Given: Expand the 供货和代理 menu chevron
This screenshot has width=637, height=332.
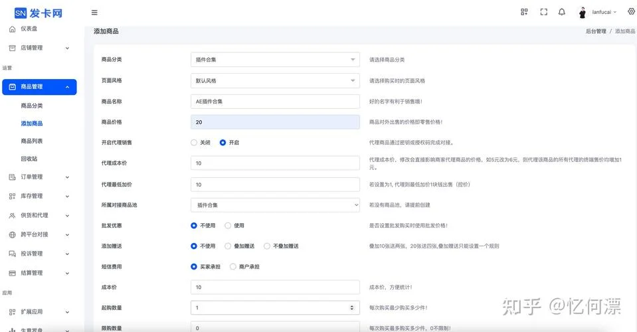Looking at the screenshot, I should pos(68,216).
